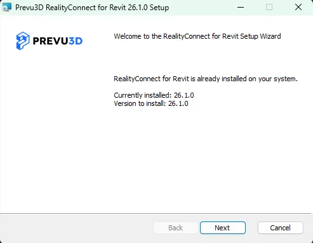The width and height of the screenshot is (313, 243).
Task: Click 'Currently installed: 26.1.0' text
Action: point(154,95)
